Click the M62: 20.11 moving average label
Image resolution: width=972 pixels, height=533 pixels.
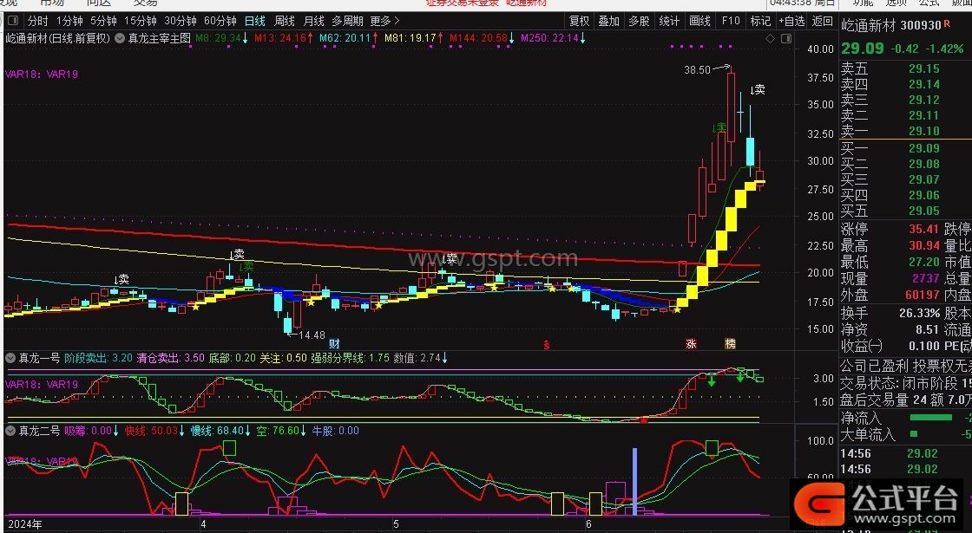coord(348,38)
